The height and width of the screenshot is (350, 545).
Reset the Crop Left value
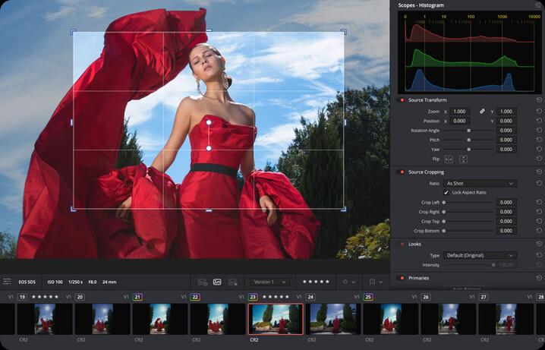click(x=539, y=202)
